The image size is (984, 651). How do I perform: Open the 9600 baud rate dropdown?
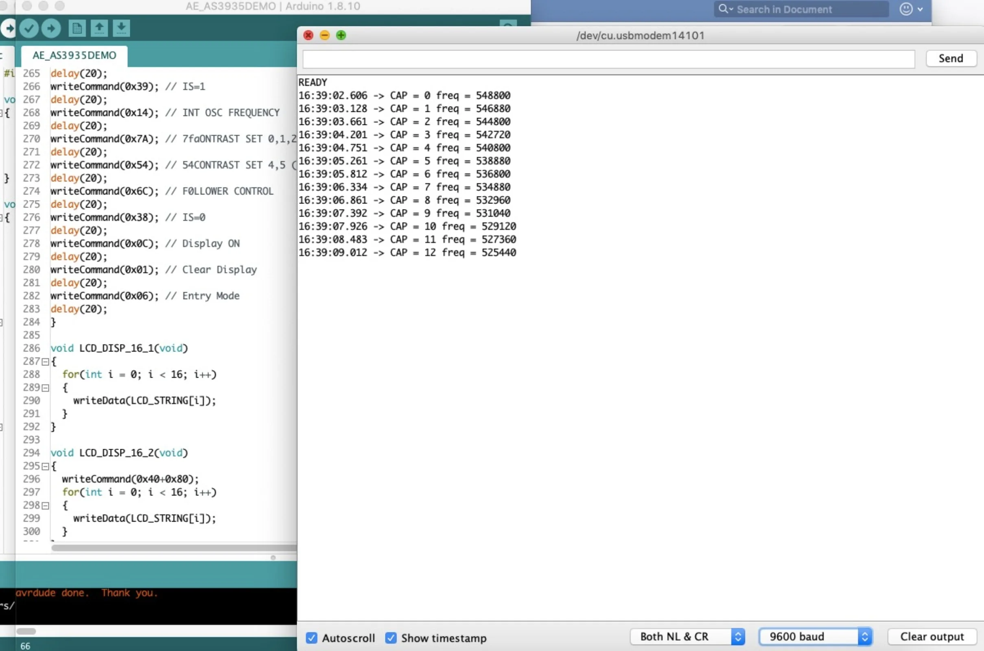click(815, 636)
